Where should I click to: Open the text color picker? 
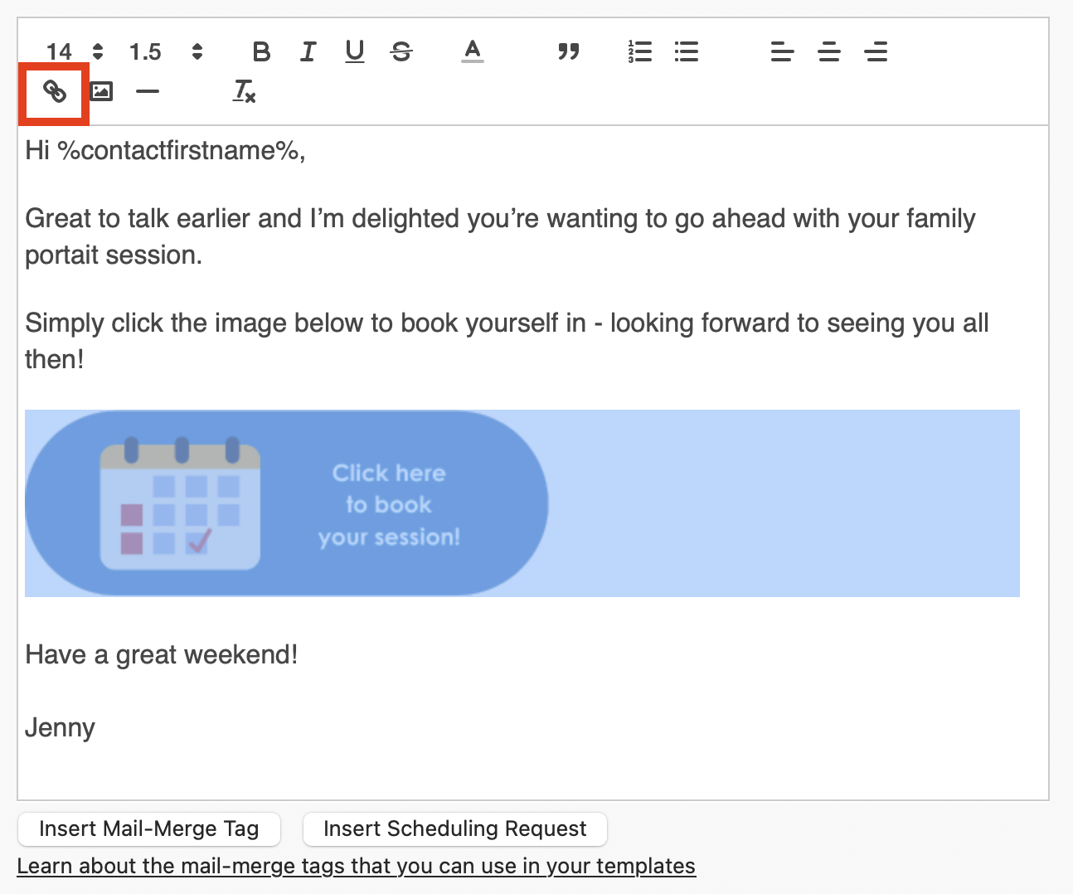click(473, 51)
